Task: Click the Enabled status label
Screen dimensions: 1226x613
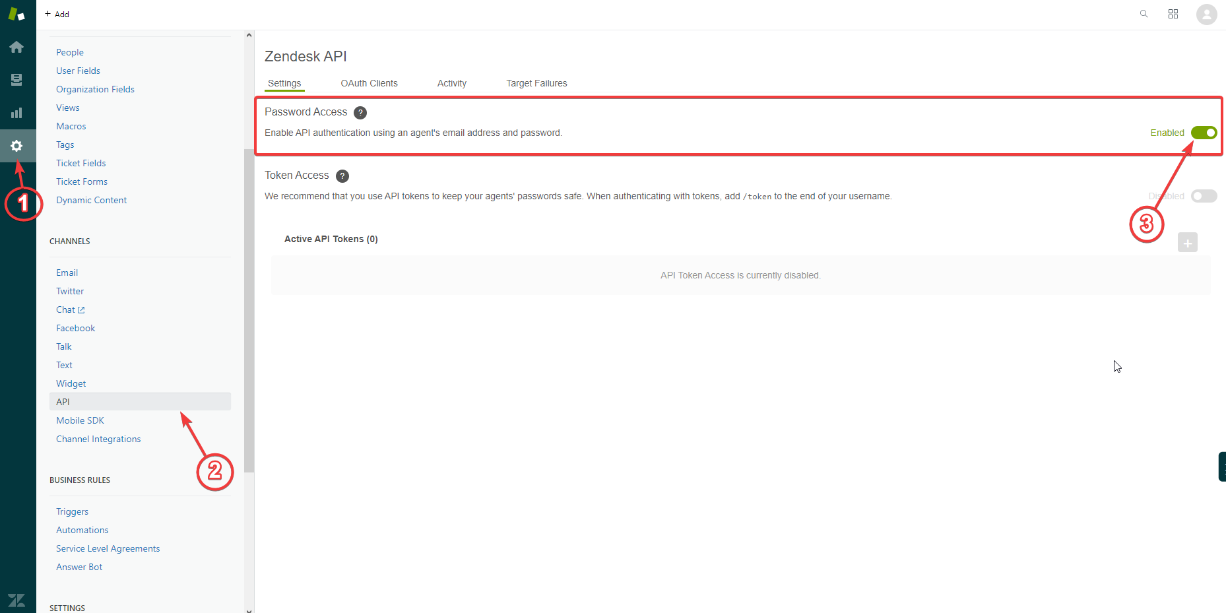Action: [1167, 133]
